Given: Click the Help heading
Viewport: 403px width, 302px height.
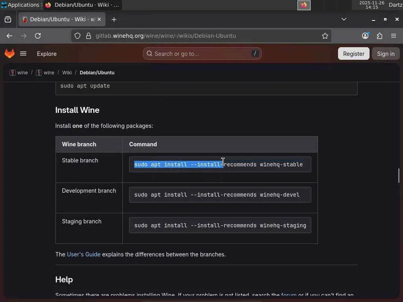Looking at the screenshot, I should 64,280.
